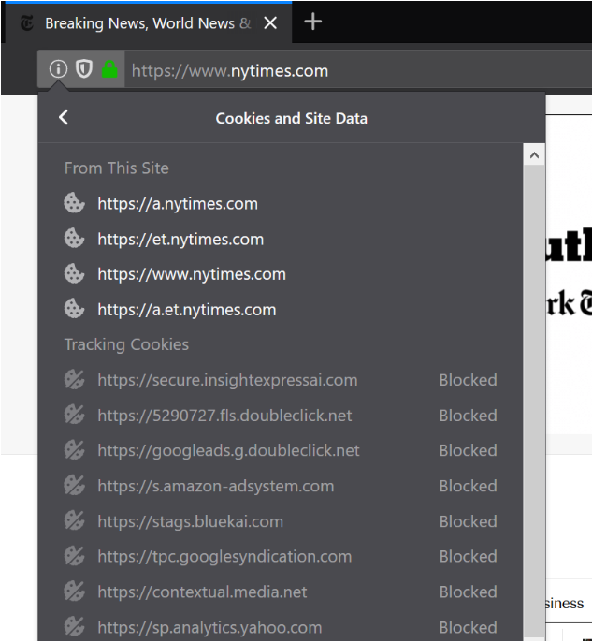Select https://googleads.g.doubleclick.net tracker
This screenshot has height=643, width=592.
[228, 451]
